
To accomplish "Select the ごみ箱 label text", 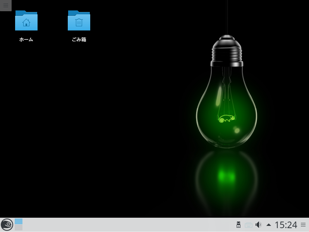I will (x=79, y=39).
